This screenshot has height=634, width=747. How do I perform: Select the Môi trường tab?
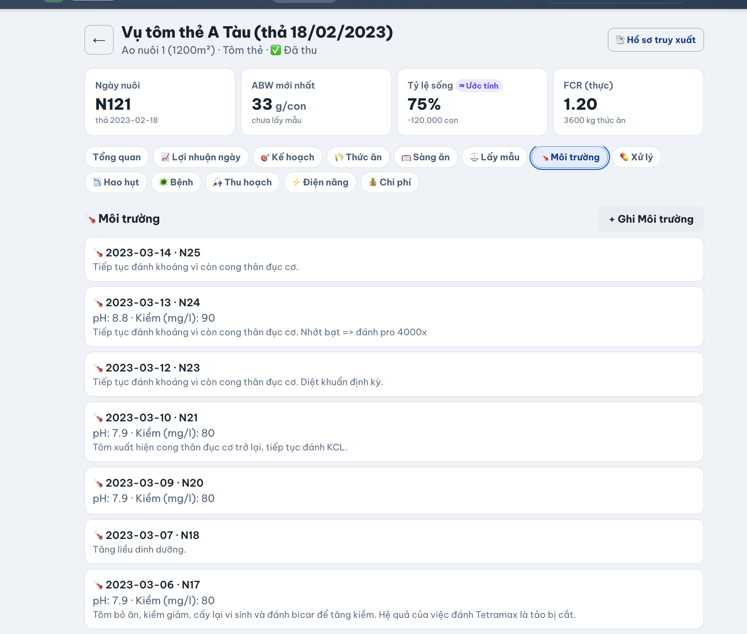pos(570,157)
